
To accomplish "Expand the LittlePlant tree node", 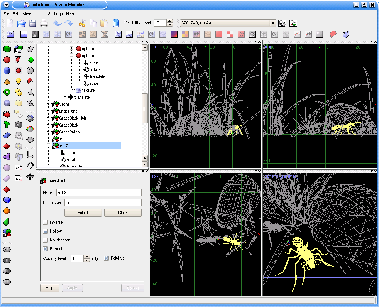I will pos(48,111).
